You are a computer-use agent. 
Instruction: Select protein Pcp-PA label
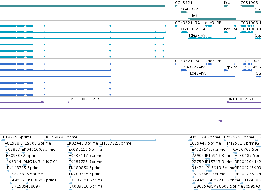coord(231,67)
